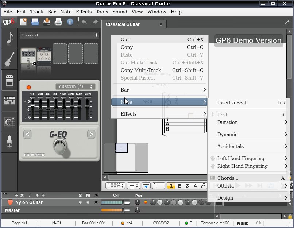Screen dimensions: 294x228
Task: Toggle fullscreen with the expand-arrows icon
Action: [287, 23]
